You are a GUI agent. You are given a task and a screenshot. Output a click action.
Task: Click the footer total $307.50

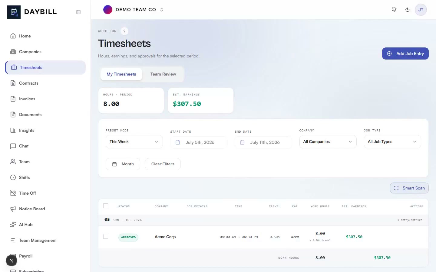[382, 258]
